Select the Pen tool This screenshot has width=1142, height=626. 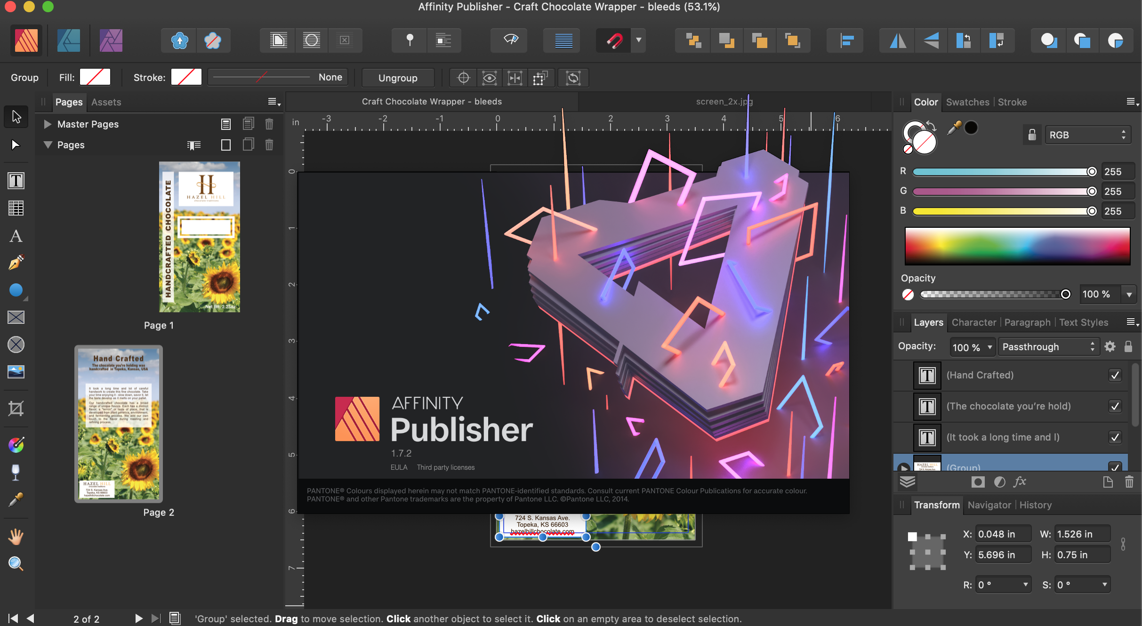pos(16,263)
